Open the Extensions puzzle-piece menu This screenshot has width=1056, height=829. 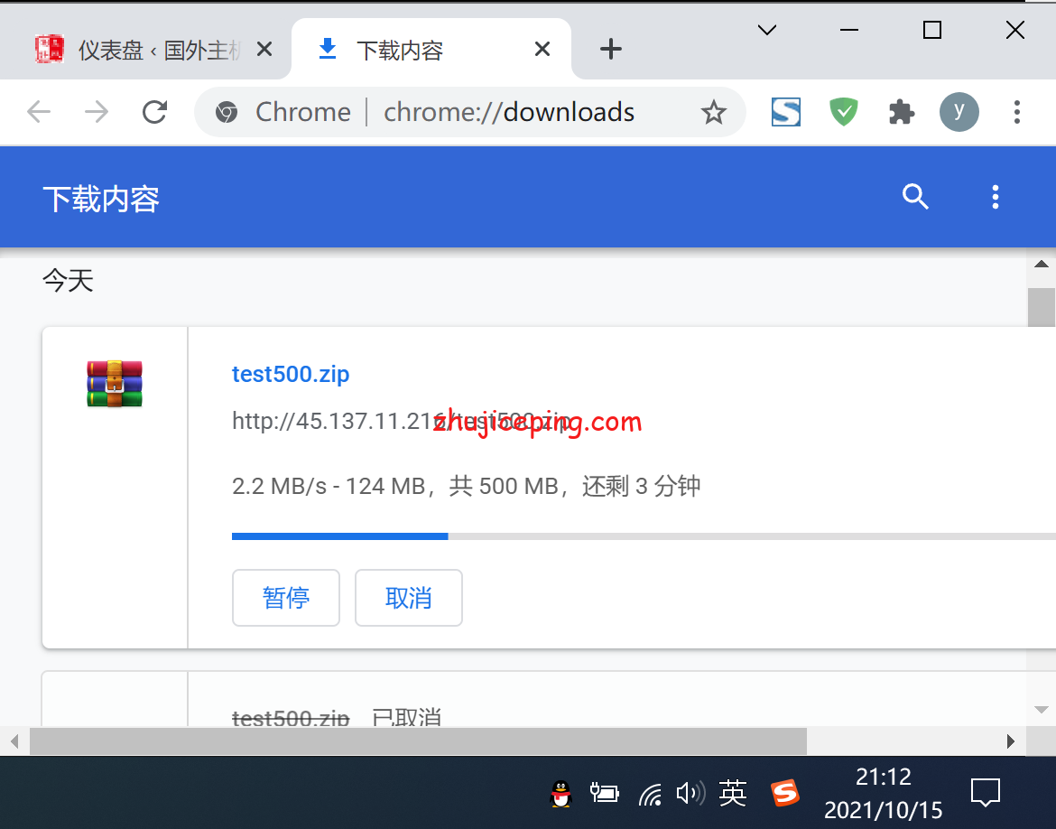pos(901,112)
